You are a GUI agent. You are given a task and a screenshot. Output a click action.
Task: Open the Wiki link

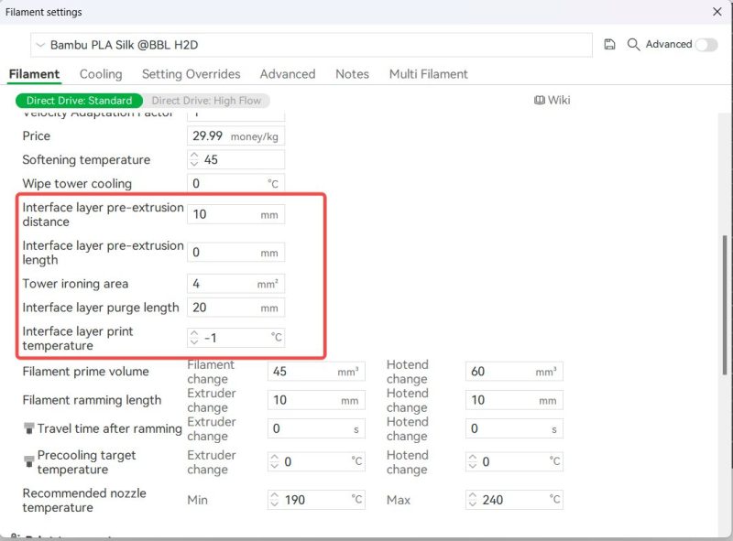click(x=559, y=100)
